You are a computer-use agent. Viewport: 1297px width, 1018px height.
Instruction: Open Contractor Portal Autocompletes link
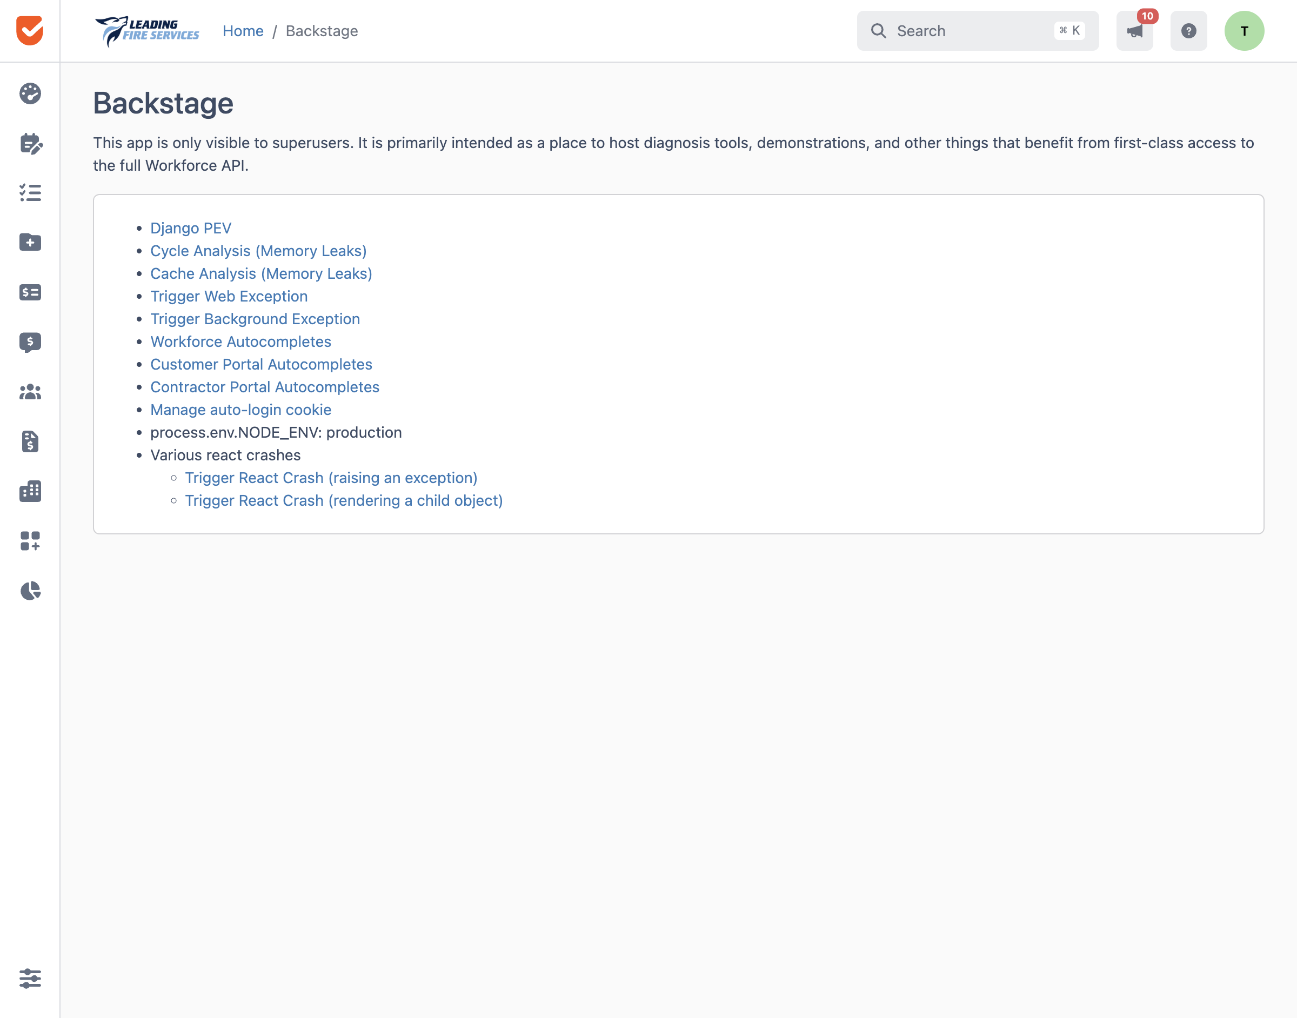[265, 387]
